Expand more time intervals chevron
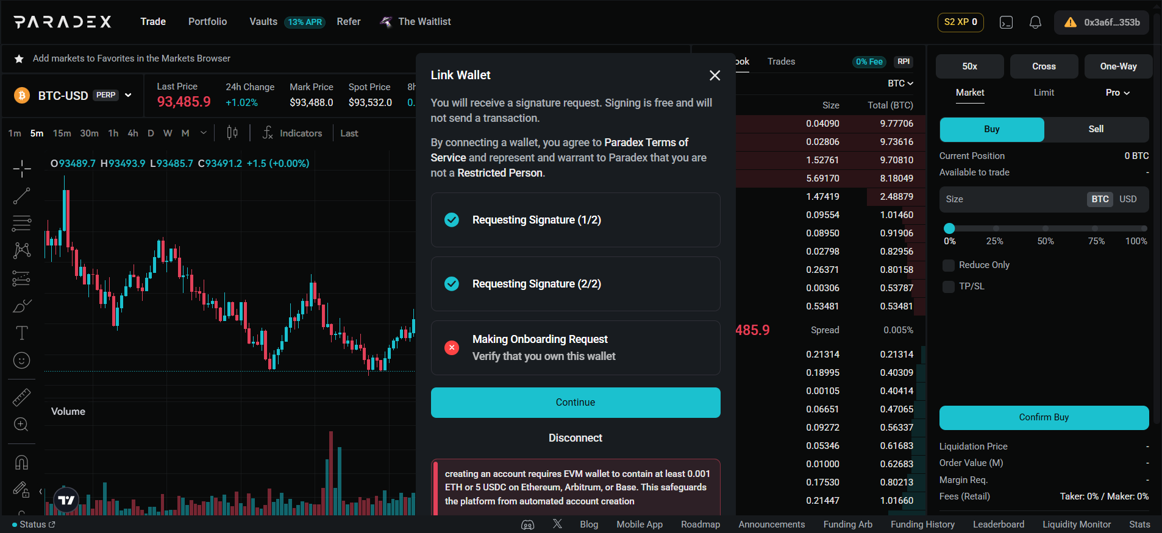 click(x=204, y=133)
